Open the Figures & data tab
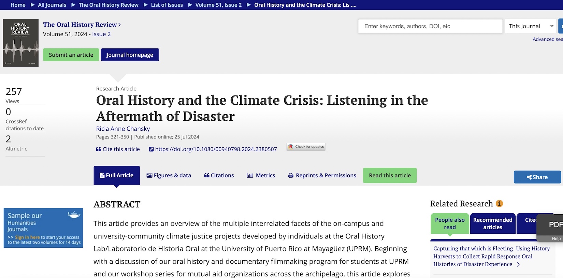The image size is (563, 278). pyautogui.click(x=169, y=175)
